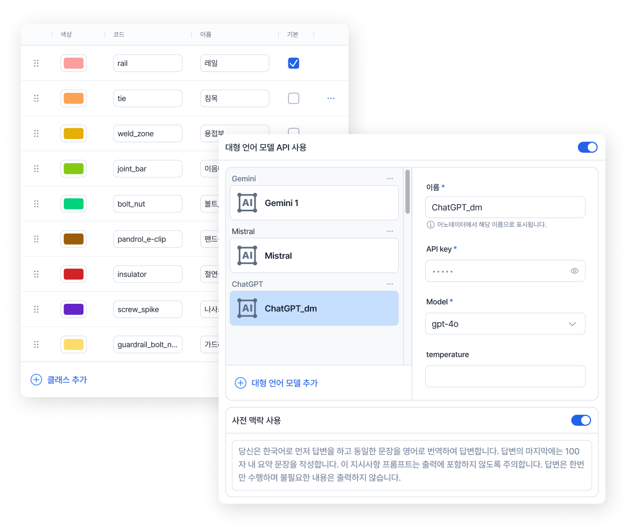Click the plus icon next to 클래스 추가
Screen dimensions: 628x532
click(x=36, y=380)
